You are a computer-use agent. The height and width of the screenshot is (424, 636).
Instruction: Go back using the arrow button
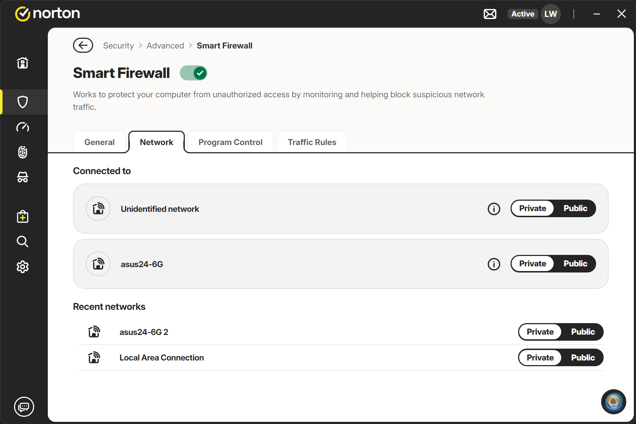83,45
